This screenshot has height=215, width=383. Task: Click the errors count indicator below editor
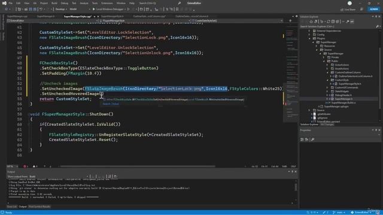[x=25, y=166]
